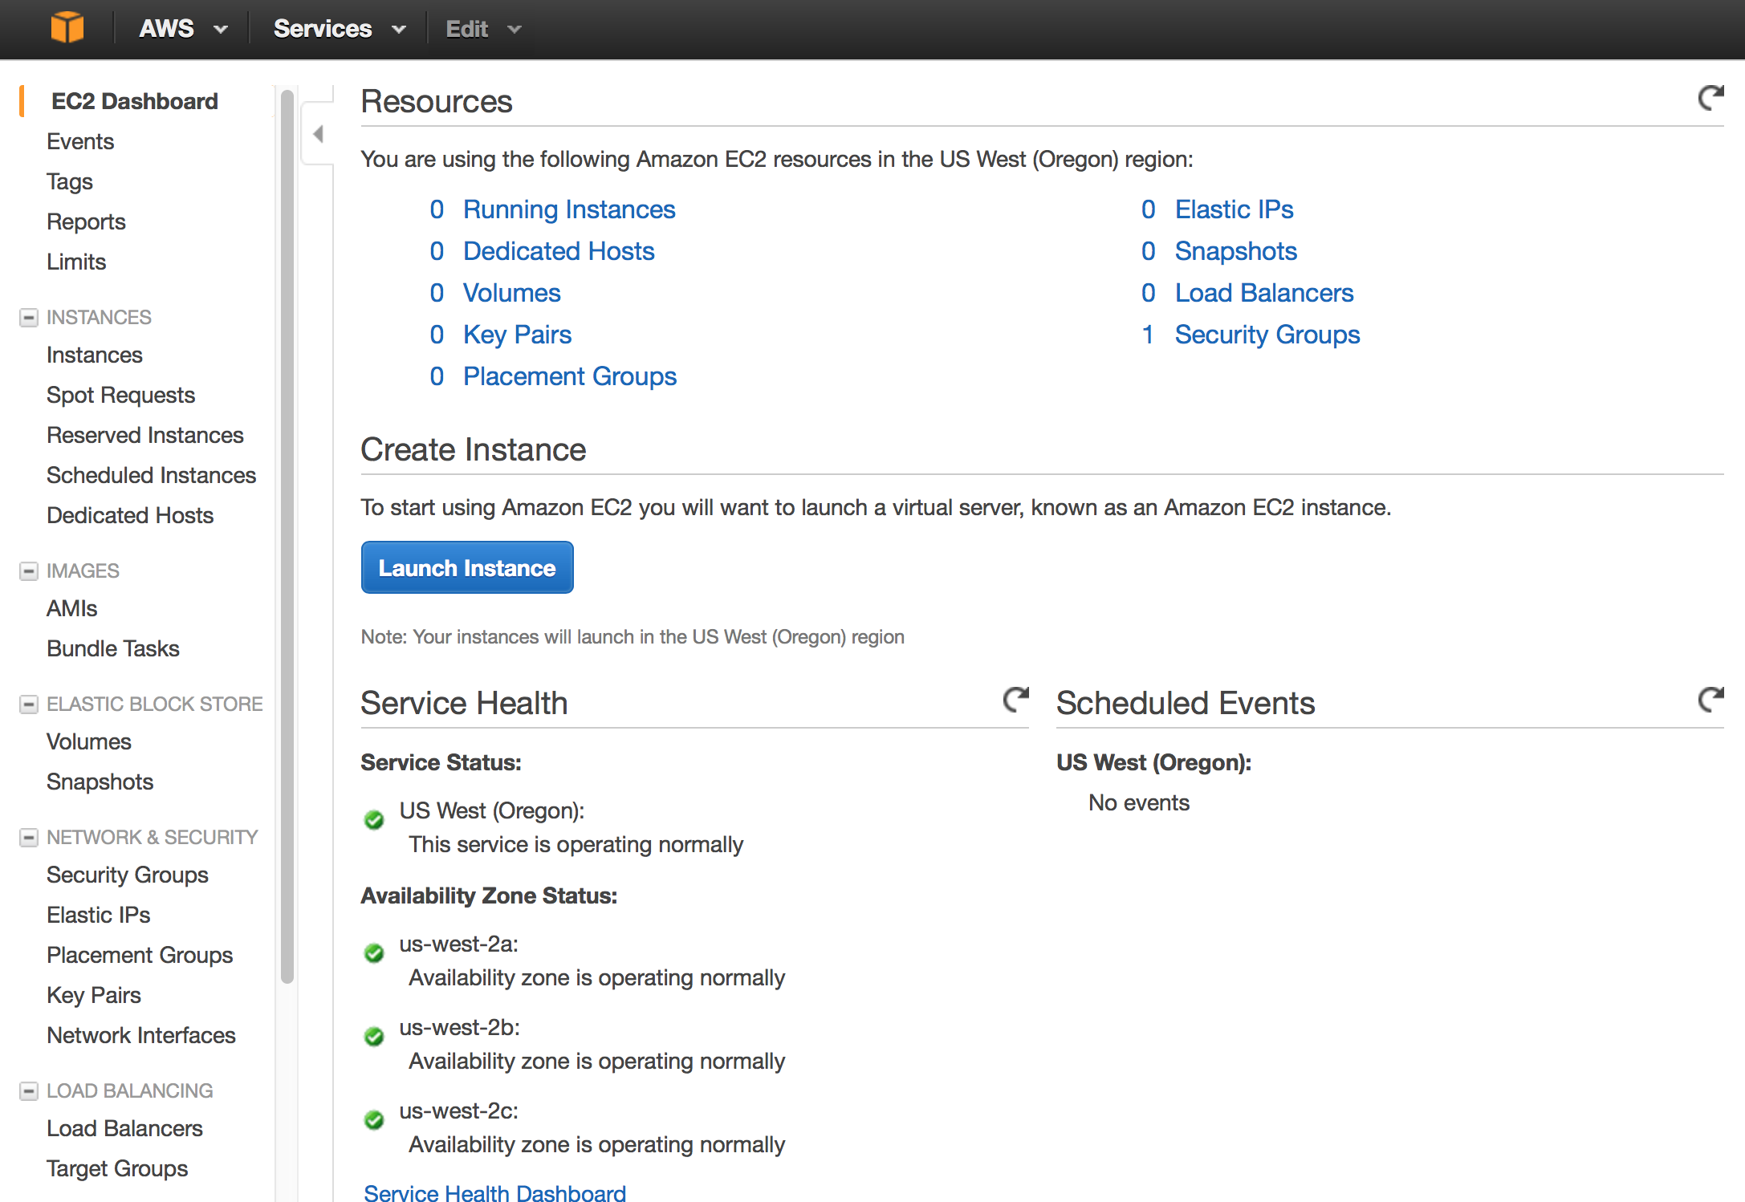1745x1202 pixels.
Task: Open Tags in the sidebar
Action: [x=70, y=182]
